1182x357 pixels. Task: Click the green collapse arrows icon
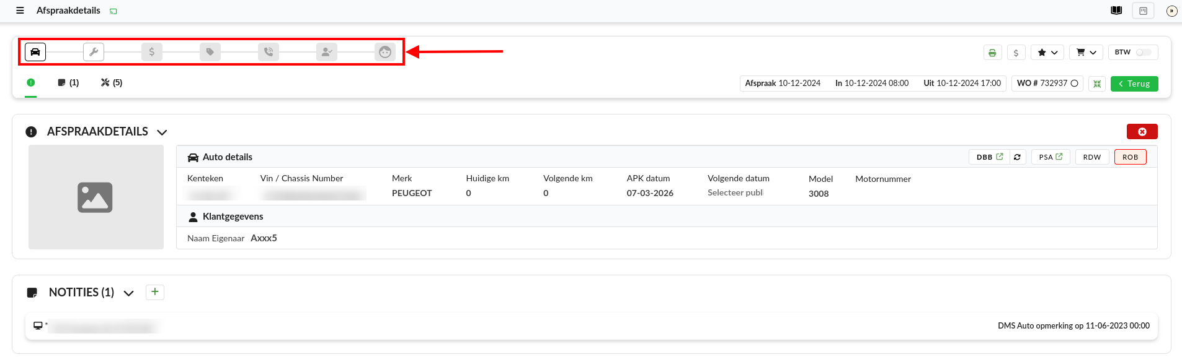pos(1096,84)
